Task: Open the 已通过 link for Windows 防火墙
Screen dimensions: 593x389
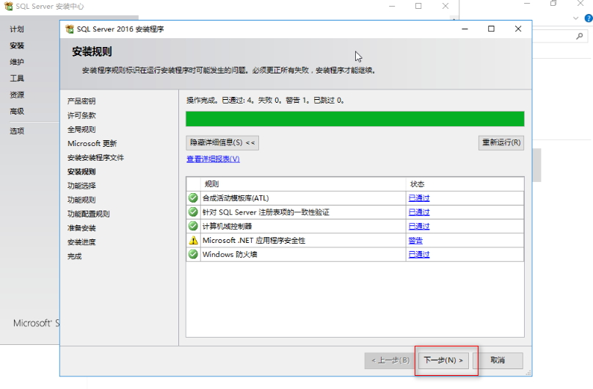Action: [419, 255]
